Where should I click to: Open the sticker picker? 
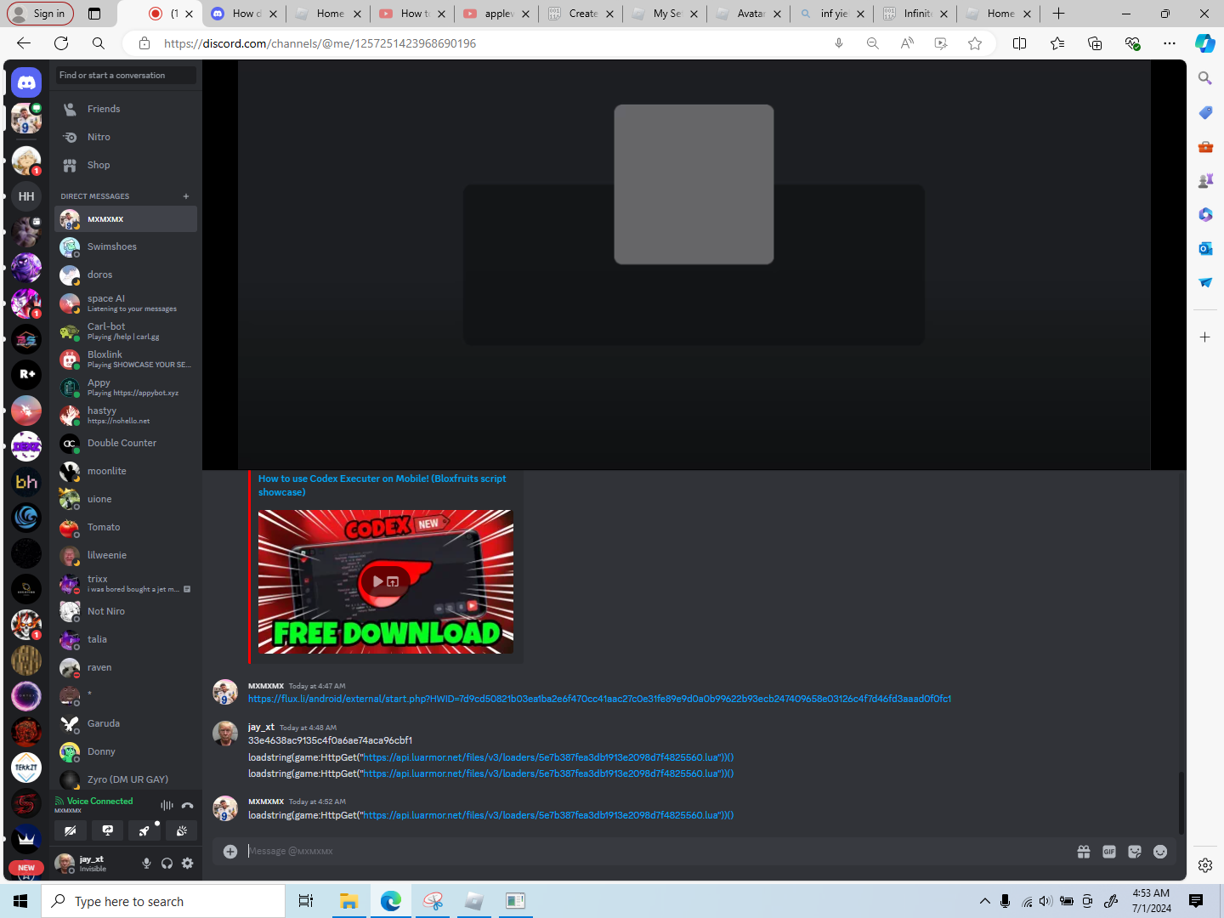[x=1135, y=852]
